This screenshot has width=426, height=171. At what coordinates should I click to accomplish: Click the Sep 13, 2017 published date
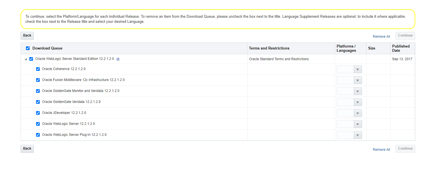(402, 59)
